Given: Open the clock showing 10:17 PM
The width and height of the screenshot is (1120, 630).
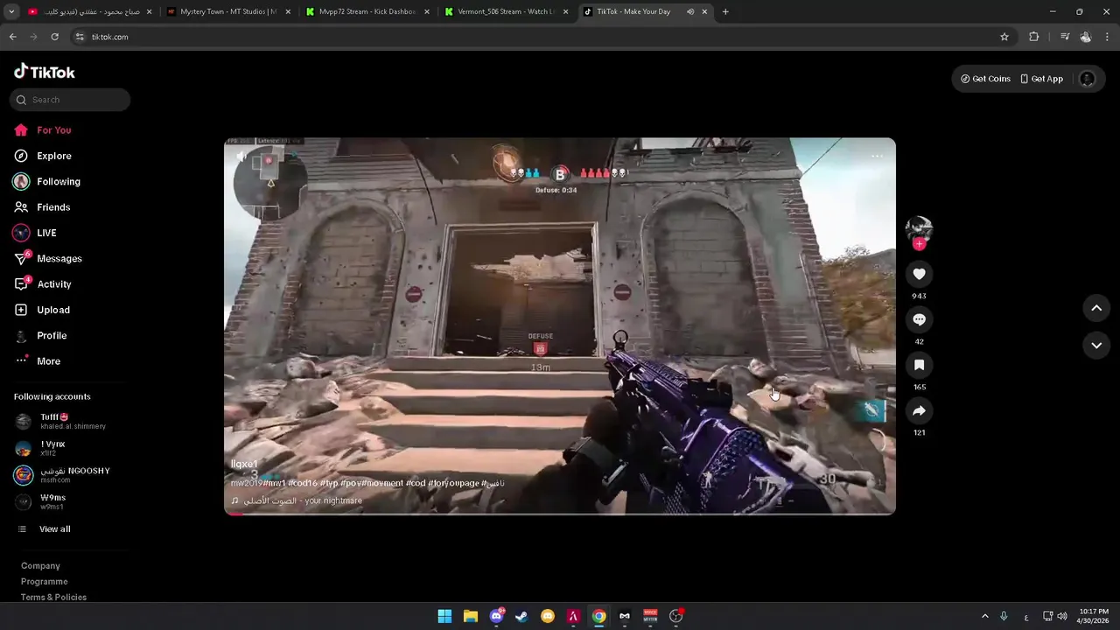Looking at the screenshot, I should [1094, 616].
